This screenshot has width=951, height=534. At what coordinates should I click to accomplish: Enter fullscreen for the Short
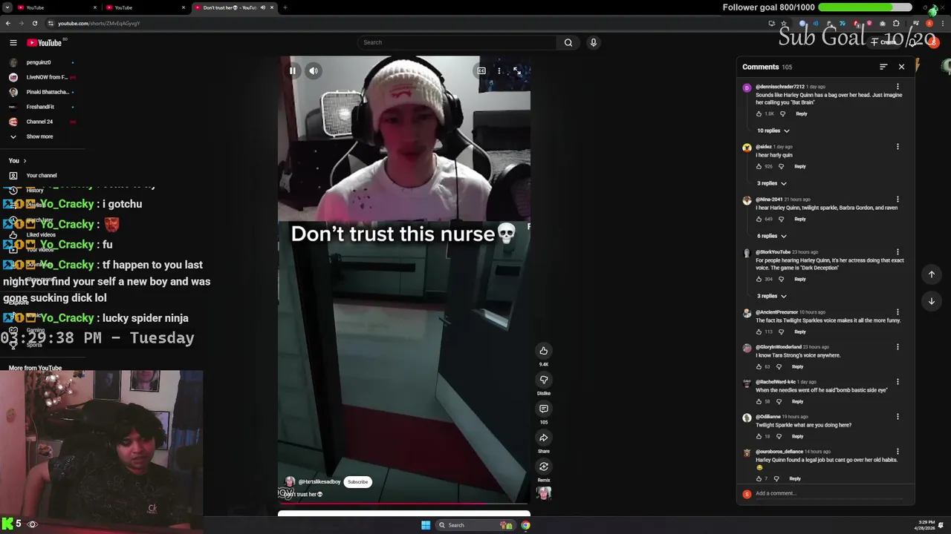pyautogui.click(x=517, y=71)
